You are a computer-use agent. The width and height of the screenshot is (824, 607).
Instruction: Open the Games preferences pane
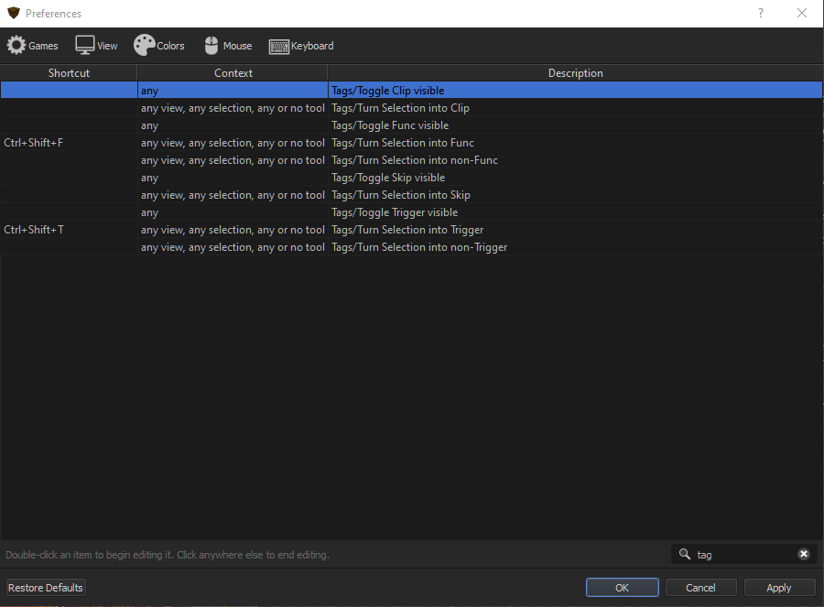pos(32,46)
